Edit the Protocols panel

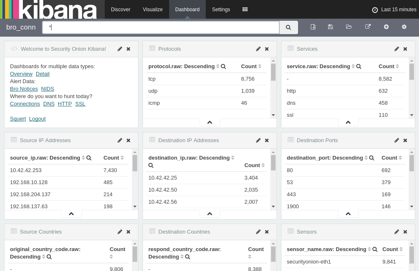point(258,49)
